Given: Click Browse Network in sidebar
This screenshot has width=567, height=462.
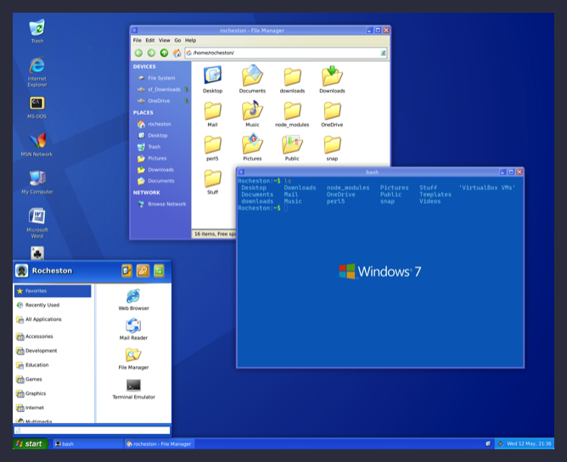Looking at the screenshot, I should click(x=160, y=204).
